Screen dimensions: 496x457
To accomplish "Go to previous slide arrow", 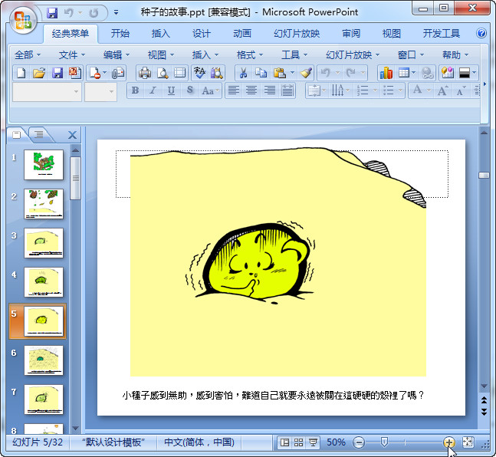I will 484,400.
